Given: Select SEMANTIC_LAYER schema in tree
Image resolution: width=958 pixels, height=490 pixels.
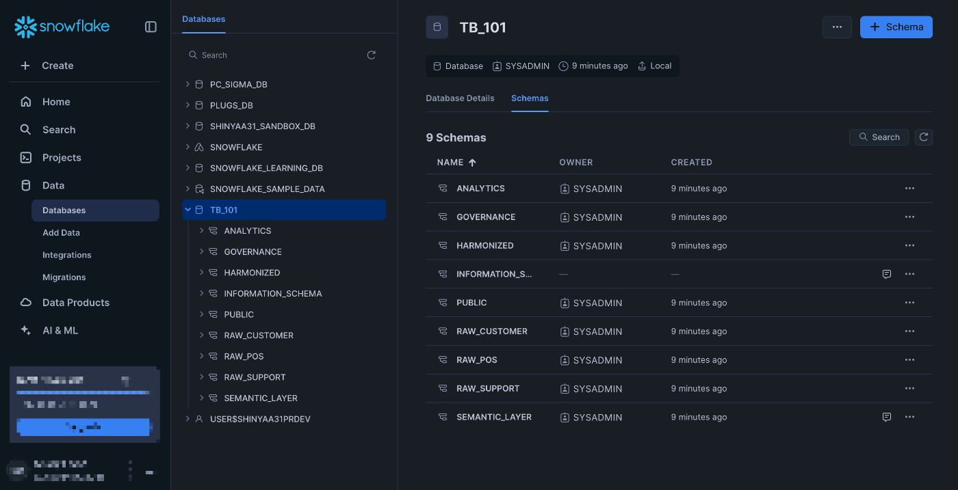Looking at the screenshot, I should [261, 398].
